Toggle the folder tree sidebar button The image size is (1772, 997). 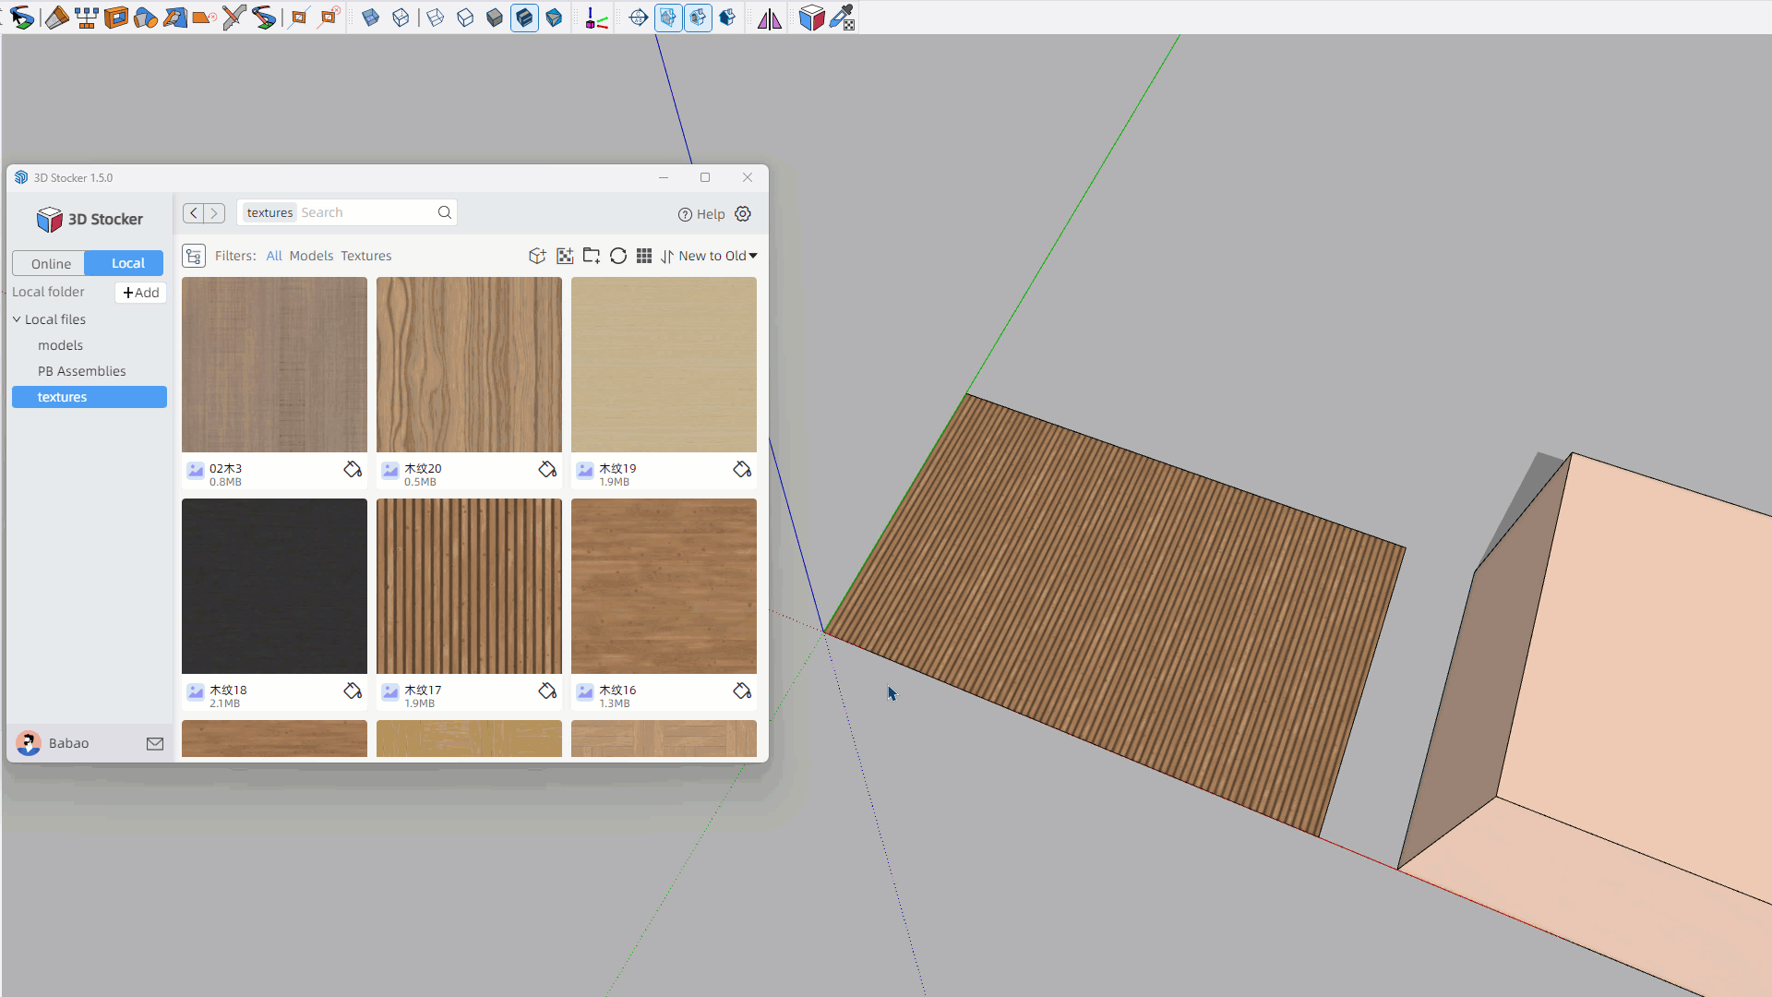click(194, 256)
